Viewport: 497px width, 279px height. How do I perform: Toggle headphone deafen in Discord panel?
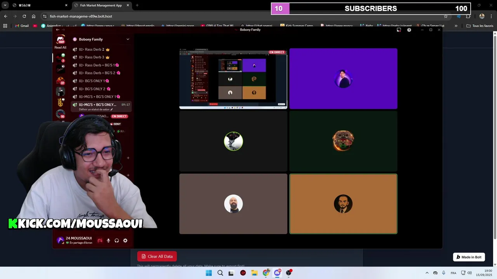(x=117, y=241)
